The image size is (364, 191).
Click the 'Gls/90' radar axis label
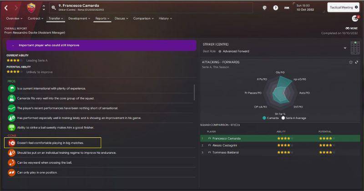click(x=280, y=72)
